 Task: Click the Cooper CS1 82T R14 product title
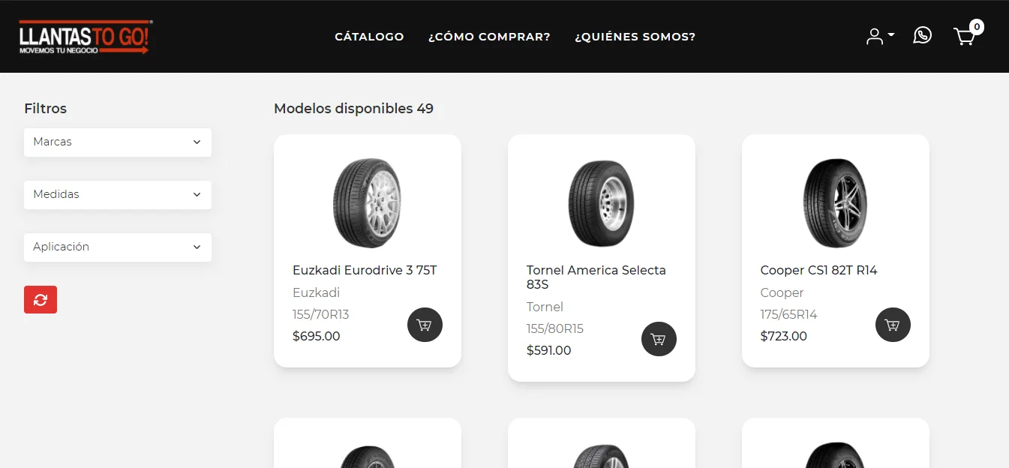coord(818,270)
